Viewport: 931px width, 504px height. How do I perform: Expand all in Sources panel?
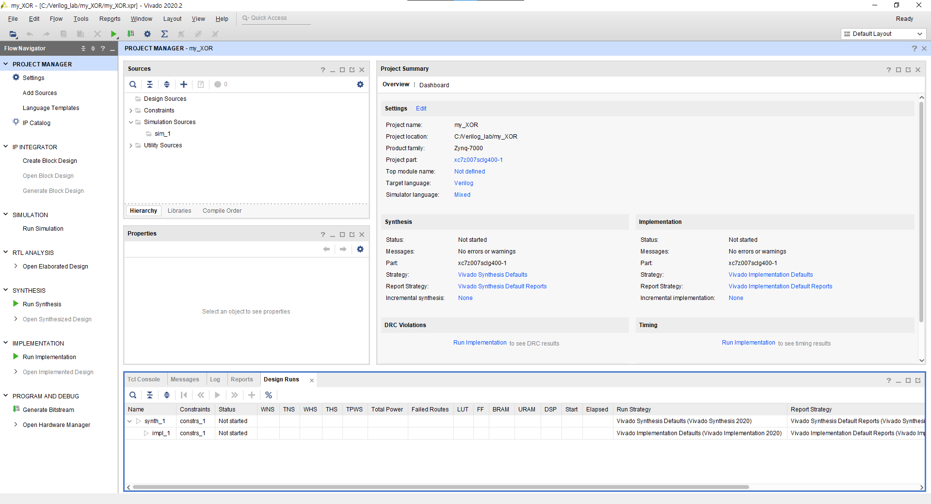click(x=167, y=84)
